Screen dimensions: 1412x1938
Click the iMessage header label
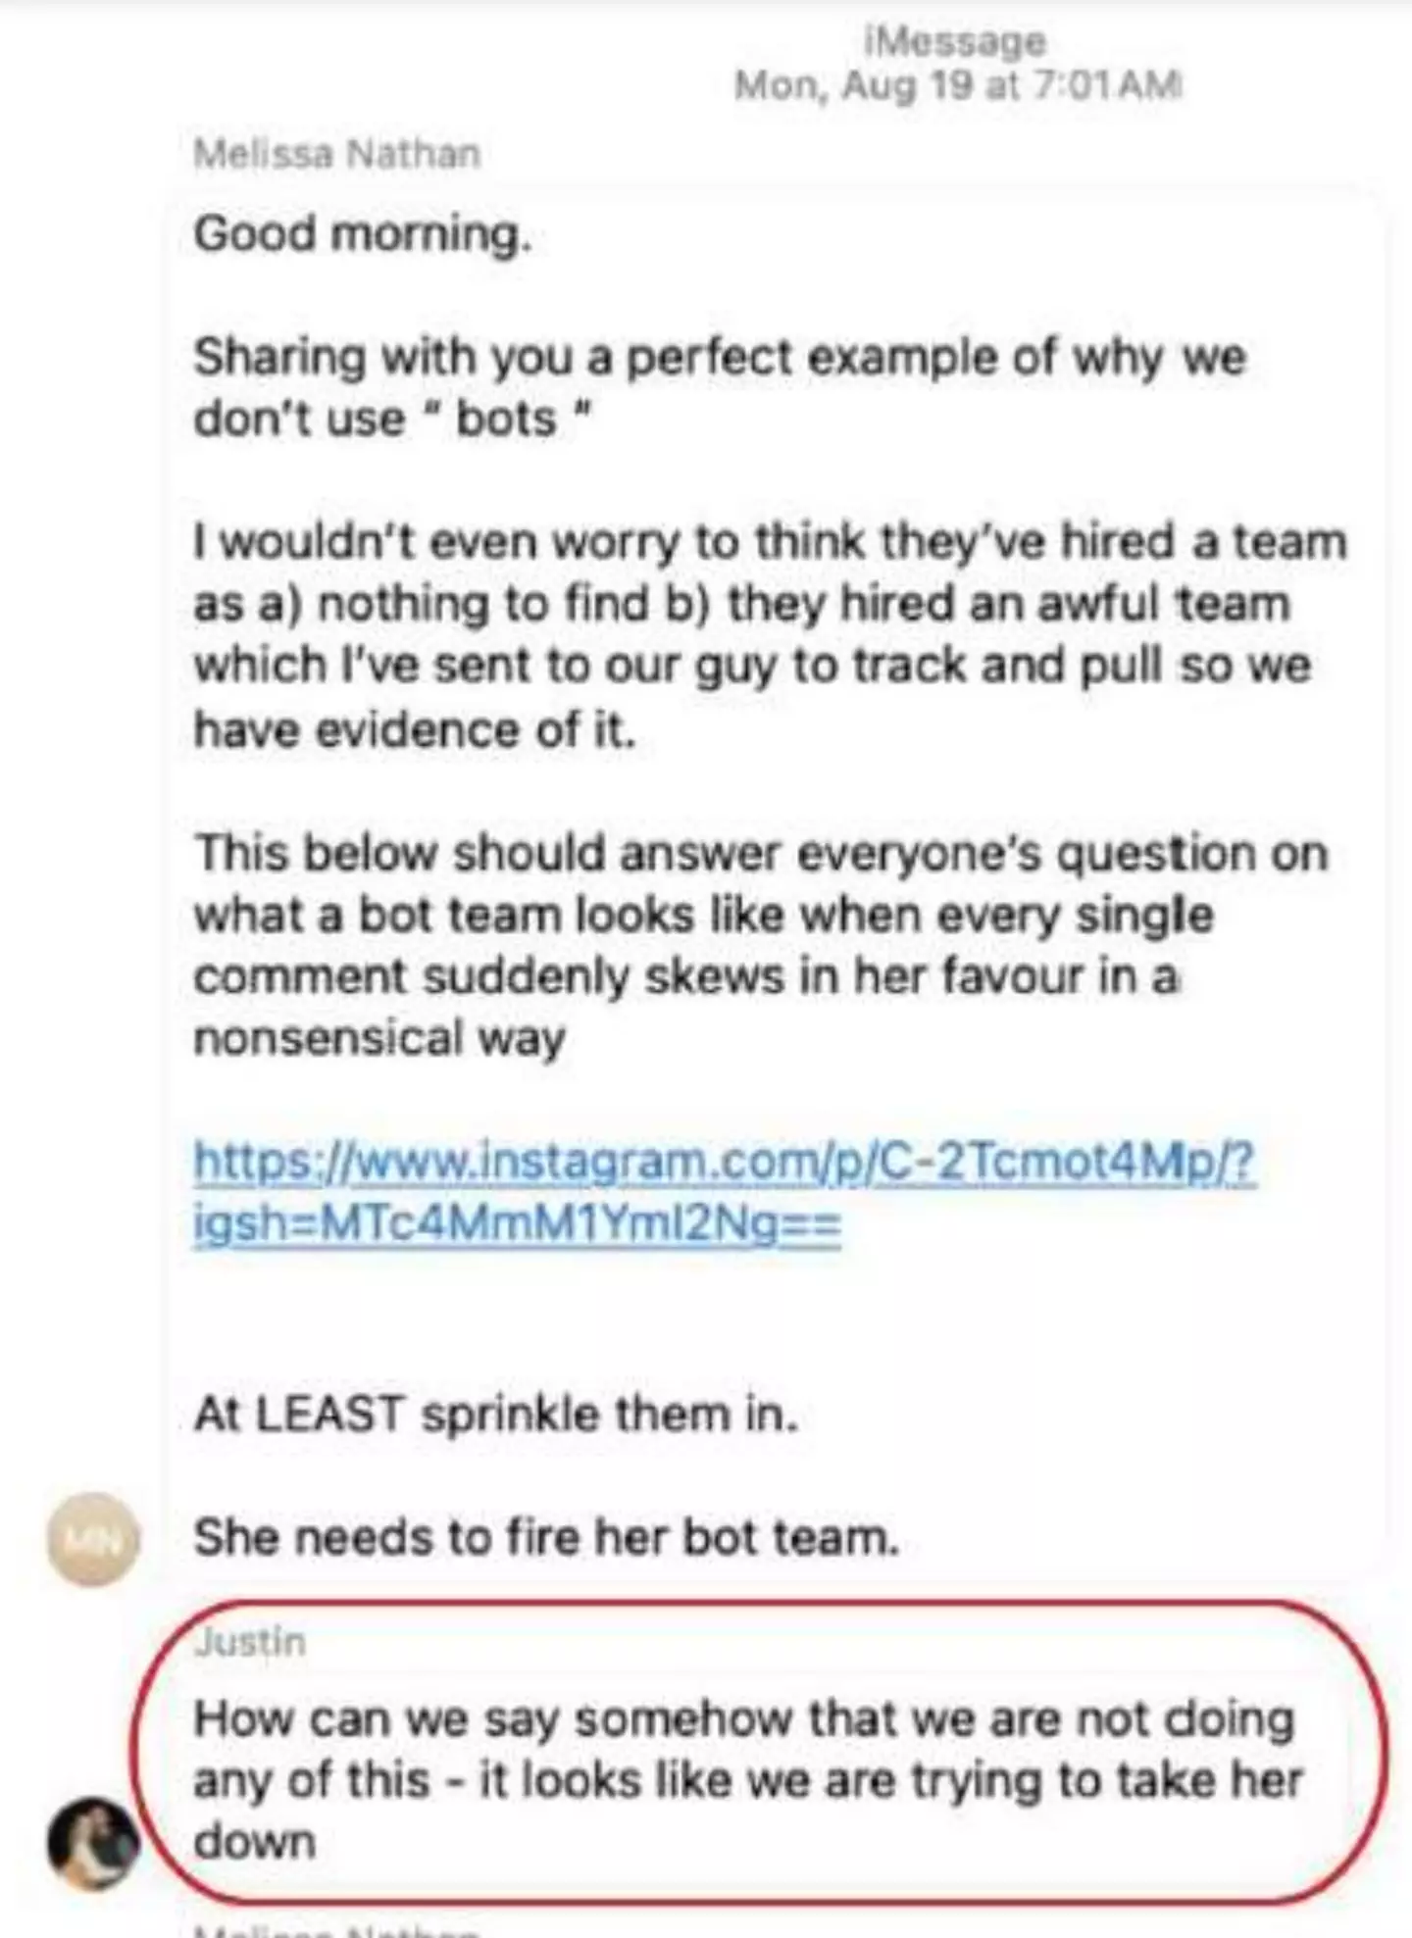(x=955, y=42)
